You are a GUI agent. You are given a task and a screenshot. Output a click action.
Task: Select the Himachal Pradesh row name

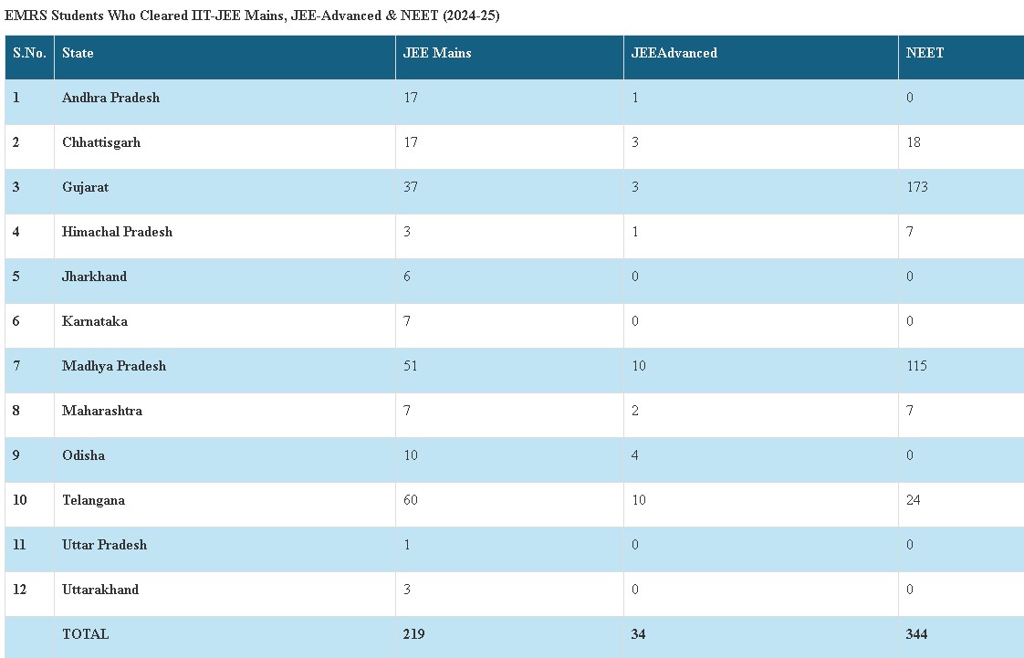pos(117,232)
